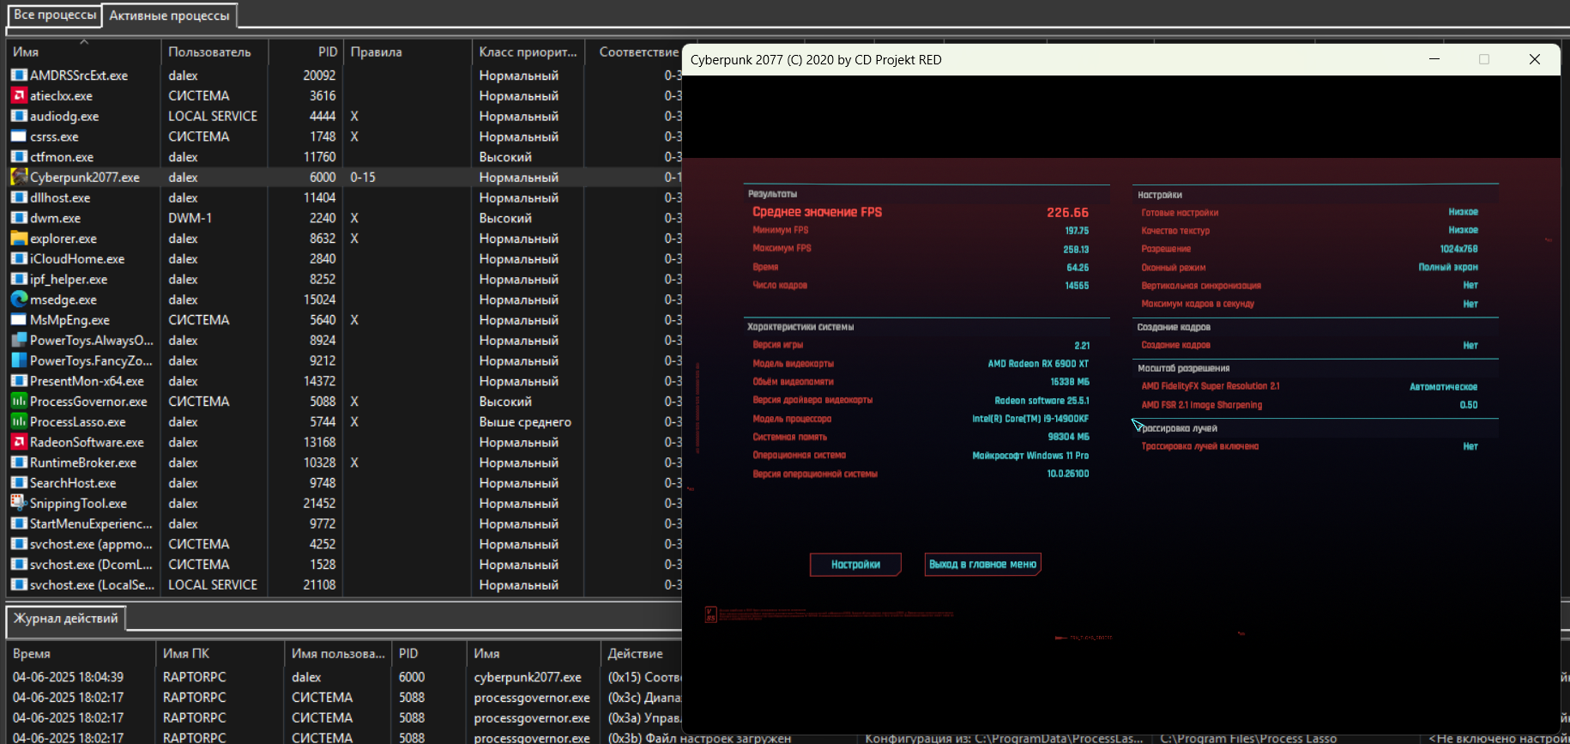Click the 'Intel(R) Core(TM) i9-14900KF' value
1570x744 pixels.
1030,419
